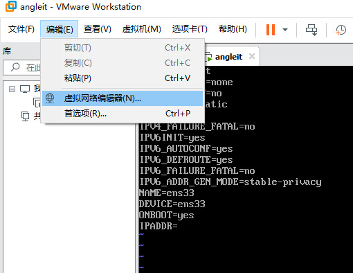Image resolution: width=353 pixels, height=273 pixels.
Task: Close the angleit tab with X
Action: (x=252, y=56)
